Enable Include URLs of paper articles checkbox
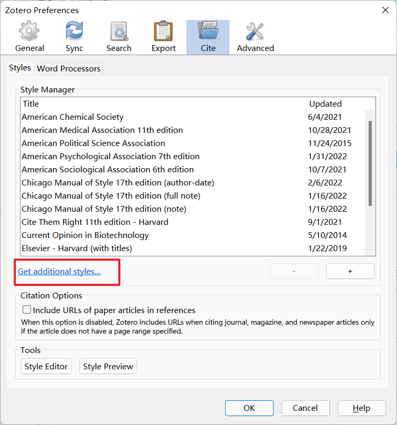 (27, 309)
